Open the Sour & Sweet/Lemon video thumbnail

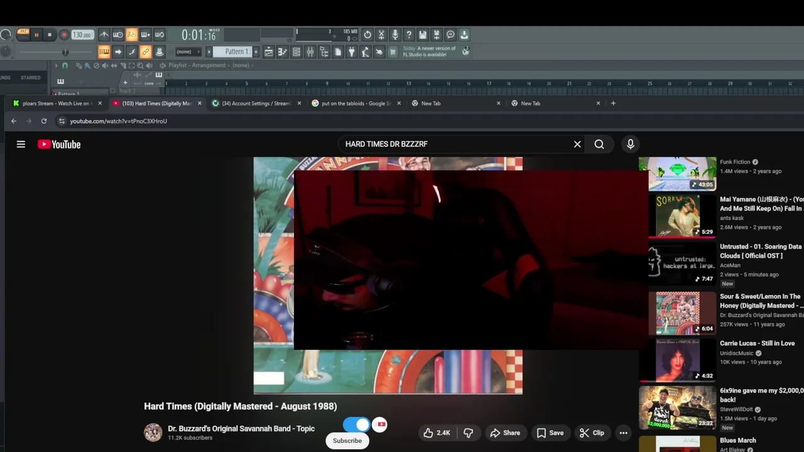click(678, 313)
